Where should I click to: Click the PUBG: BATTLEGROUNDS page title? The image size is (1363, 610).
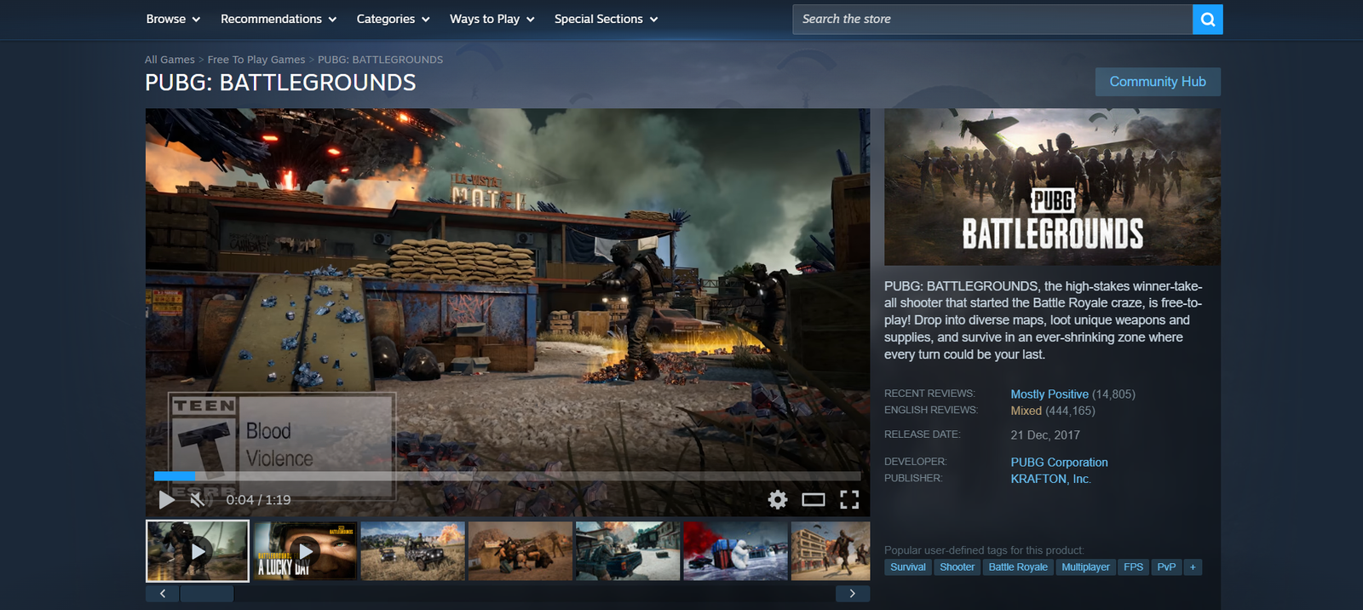[x=280, y=83]
